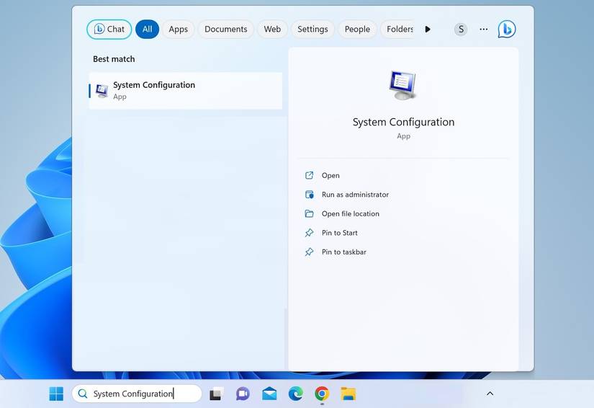This screenshot has width=594, height=408.
Task: Switch to the Documents filter tab
Action: [225, 30]
